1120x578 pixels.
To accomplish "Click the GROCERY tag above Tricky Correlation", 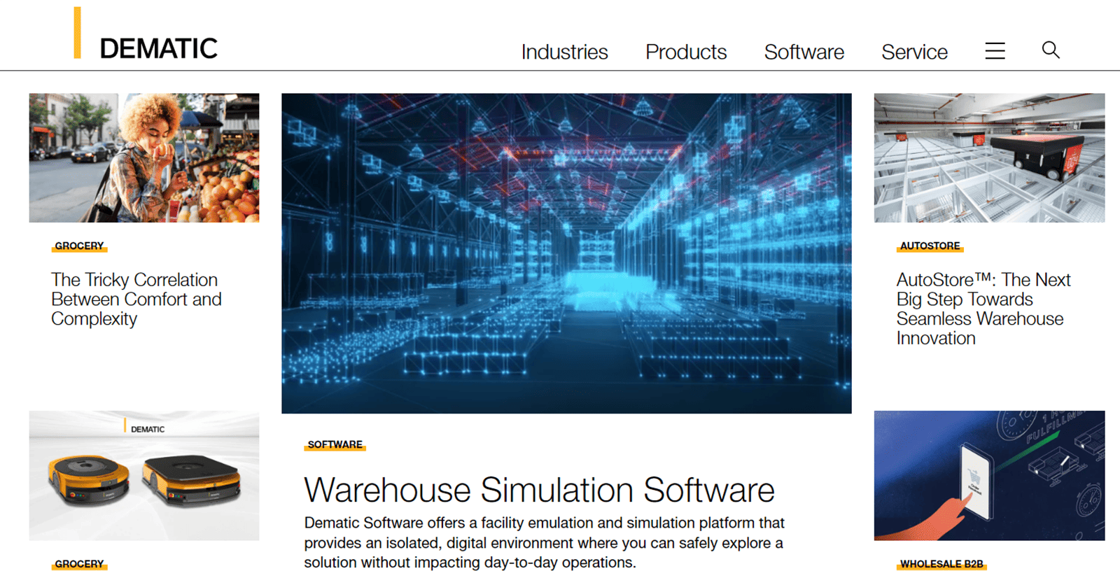I will click(x=79, y=246).
